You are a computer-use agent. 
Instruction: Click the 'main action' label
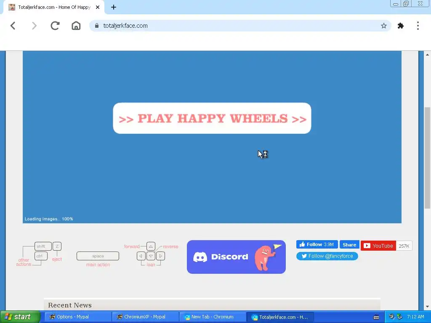pyautogui.click(x=98, y=265)
